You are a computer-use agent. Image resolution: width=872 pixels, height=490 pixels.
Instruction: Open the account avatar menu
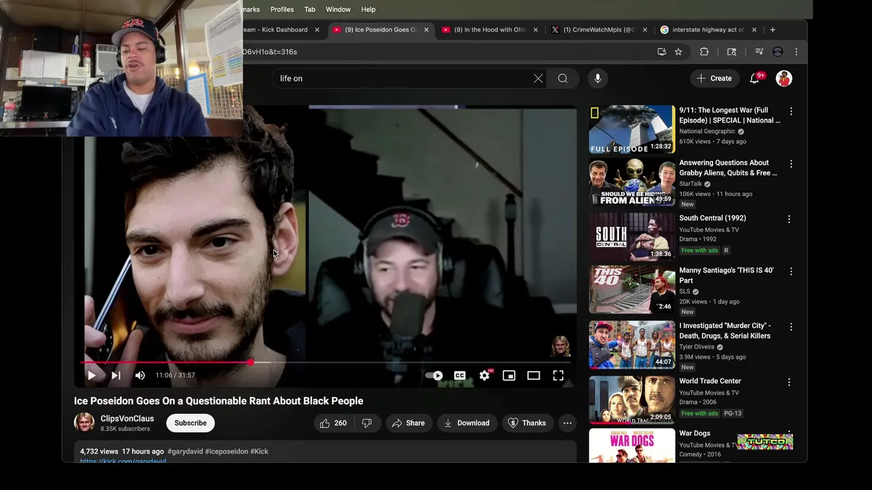(x=784, y=78)
